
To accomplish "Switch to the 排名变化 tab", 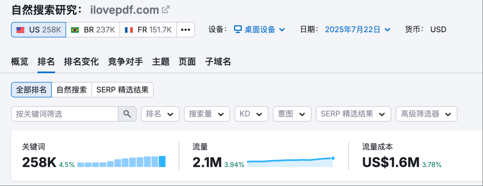I will point(81,62).
